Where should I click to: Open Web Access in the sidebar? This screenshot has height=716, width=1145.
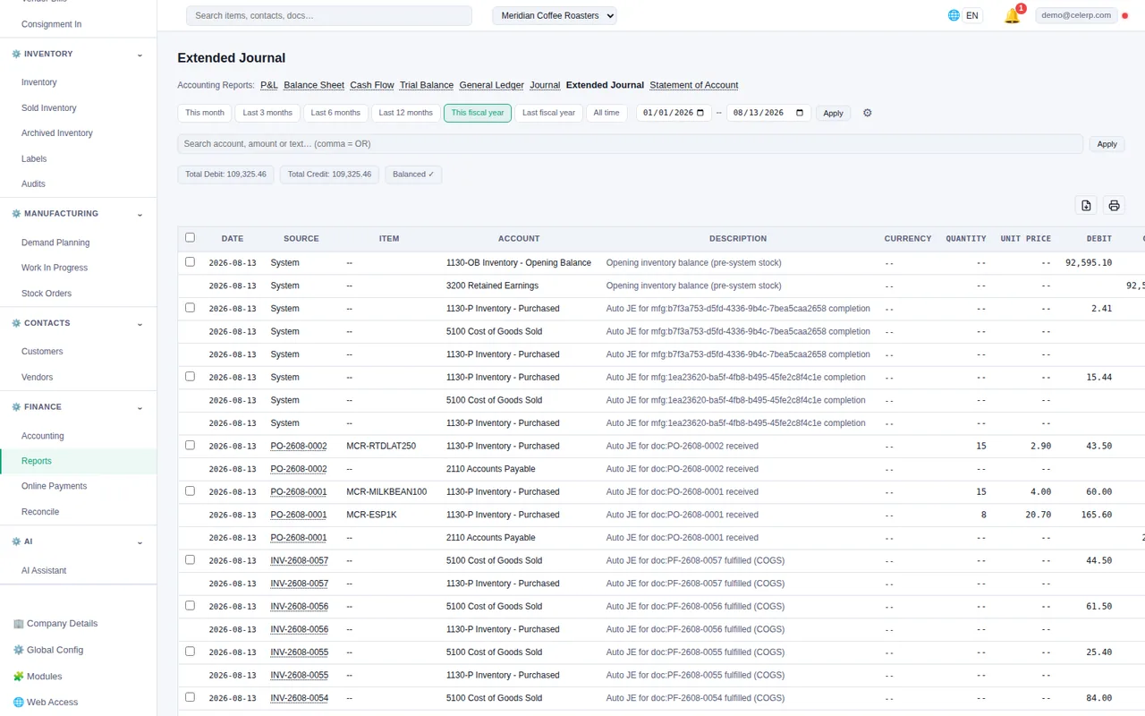[x=46, y=703]
